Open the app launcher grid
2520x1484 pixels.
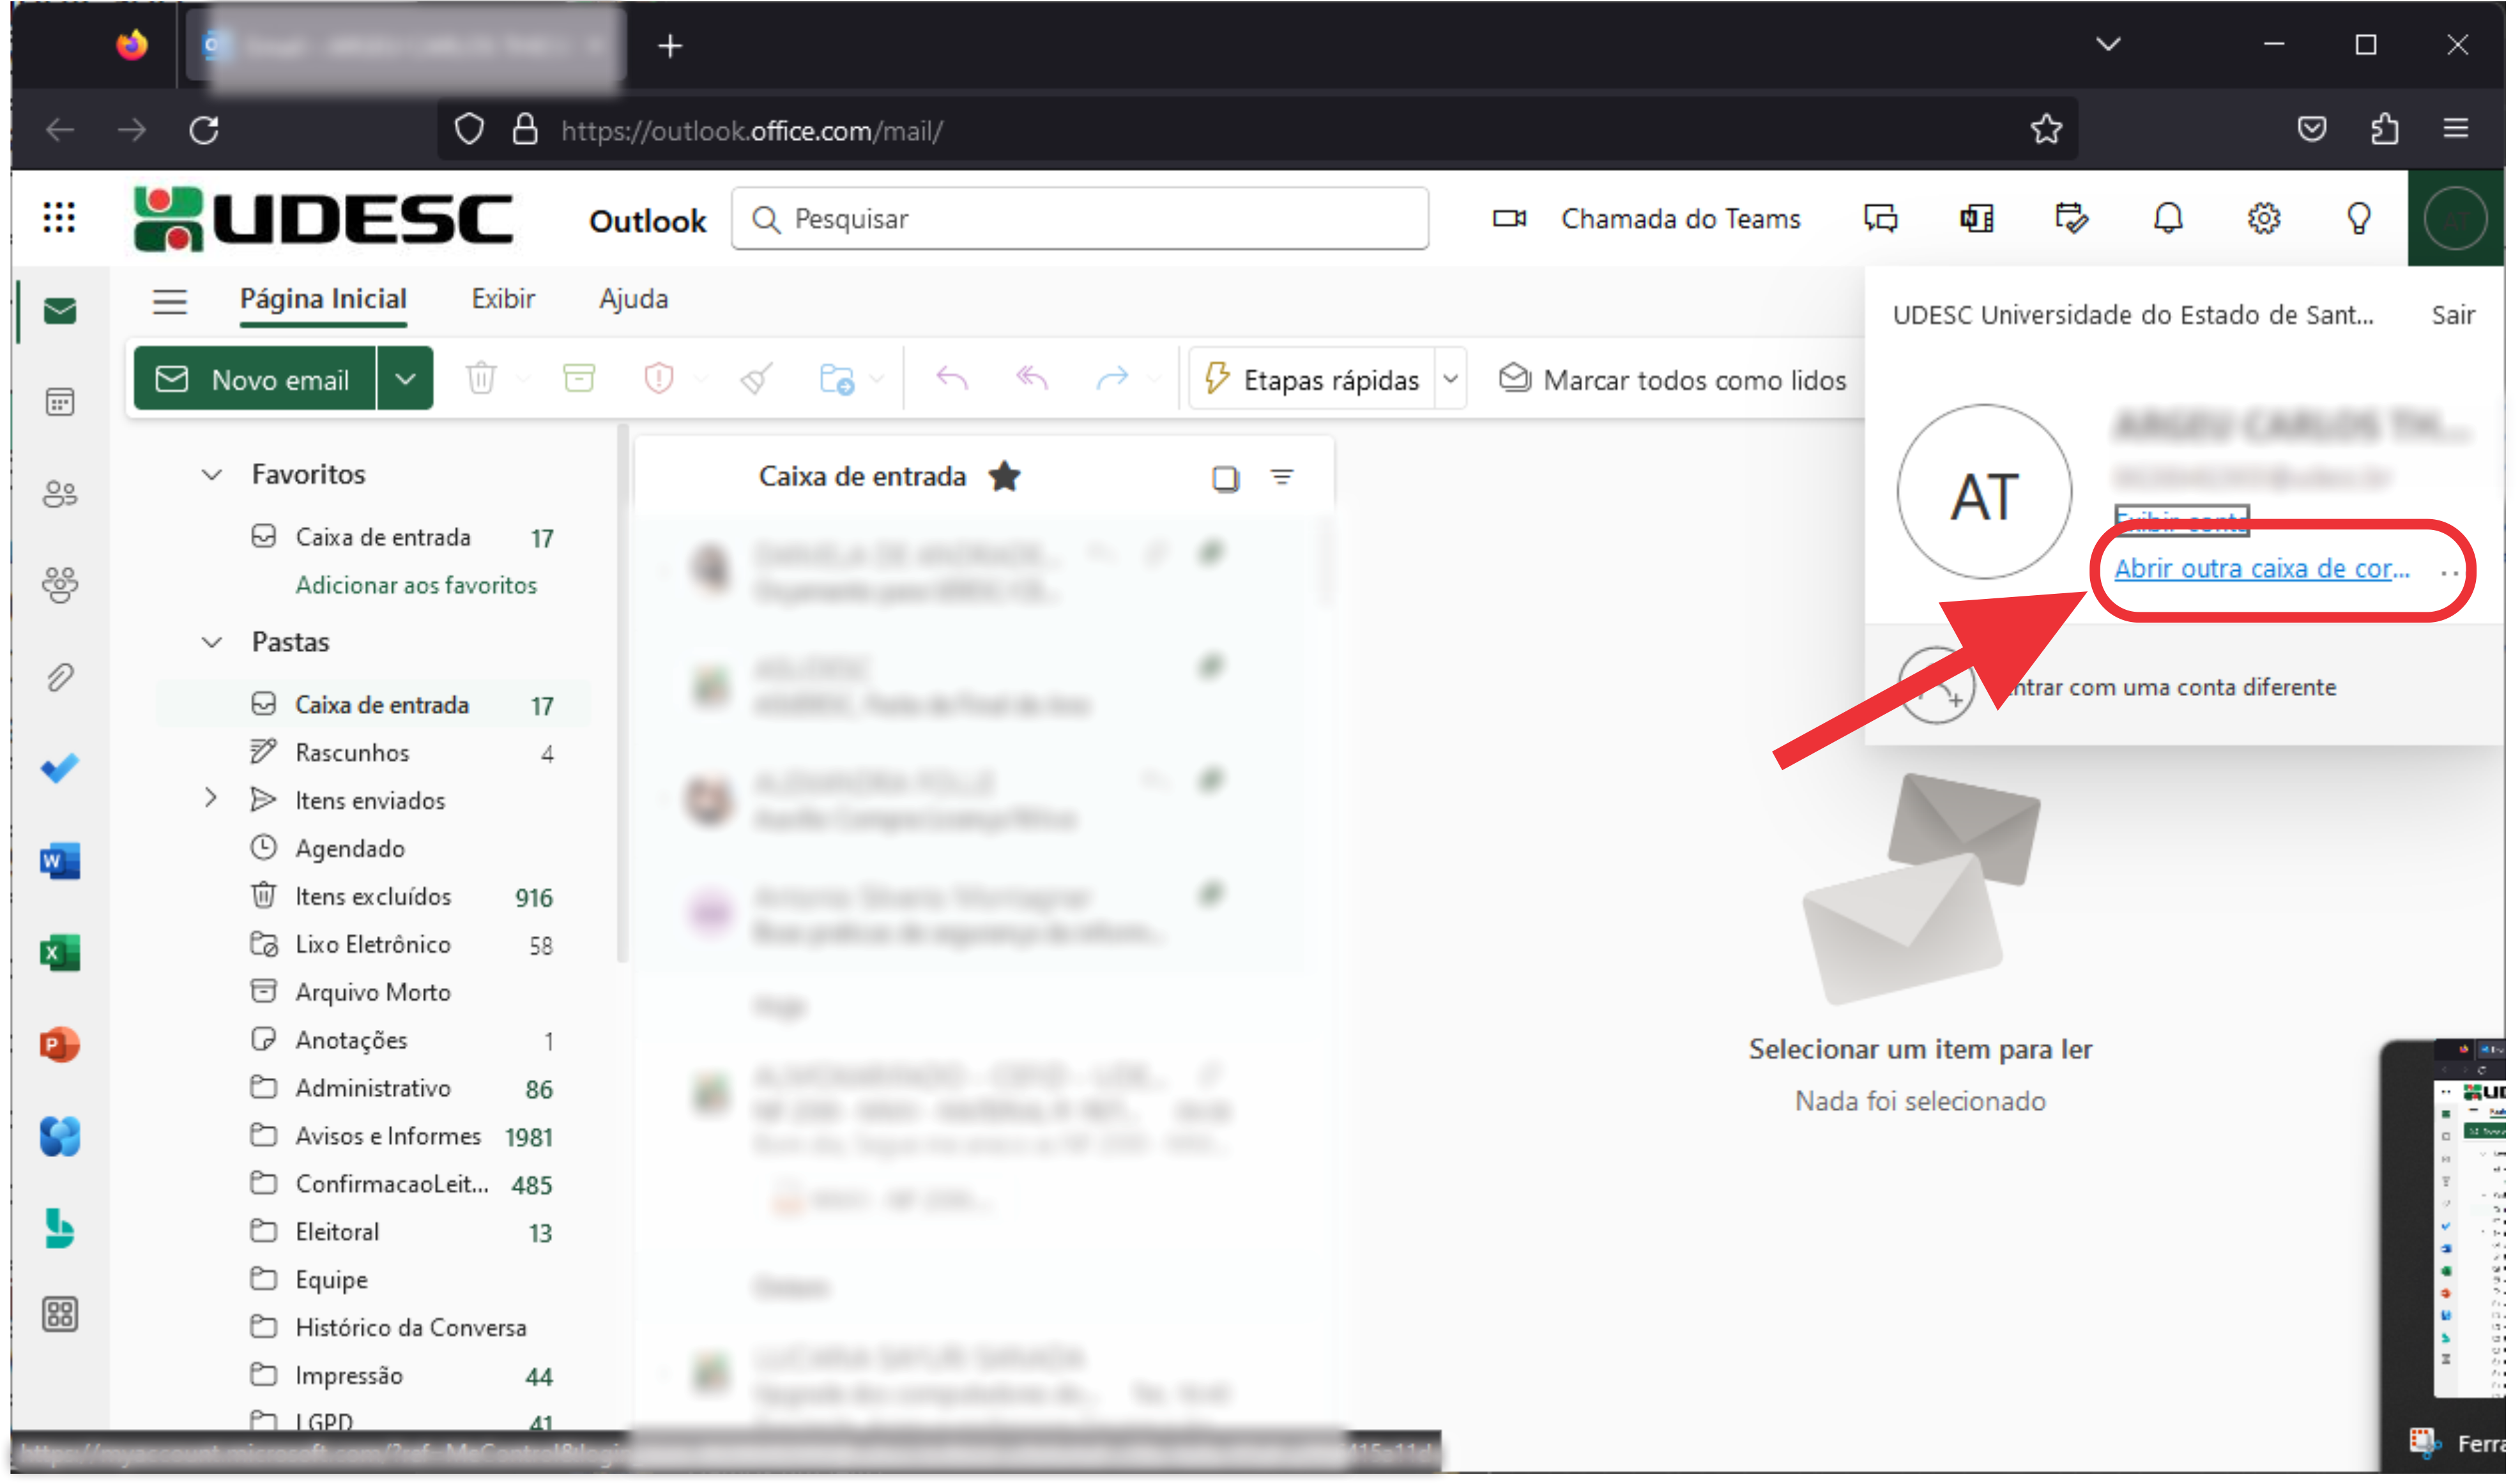[59, 218]
